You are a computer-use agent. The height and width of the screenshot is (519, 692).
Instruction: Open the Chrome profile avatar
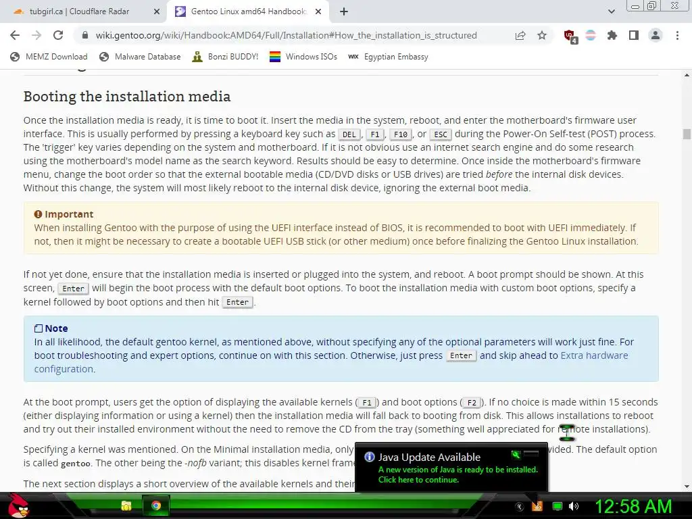[x=656, y=35]
